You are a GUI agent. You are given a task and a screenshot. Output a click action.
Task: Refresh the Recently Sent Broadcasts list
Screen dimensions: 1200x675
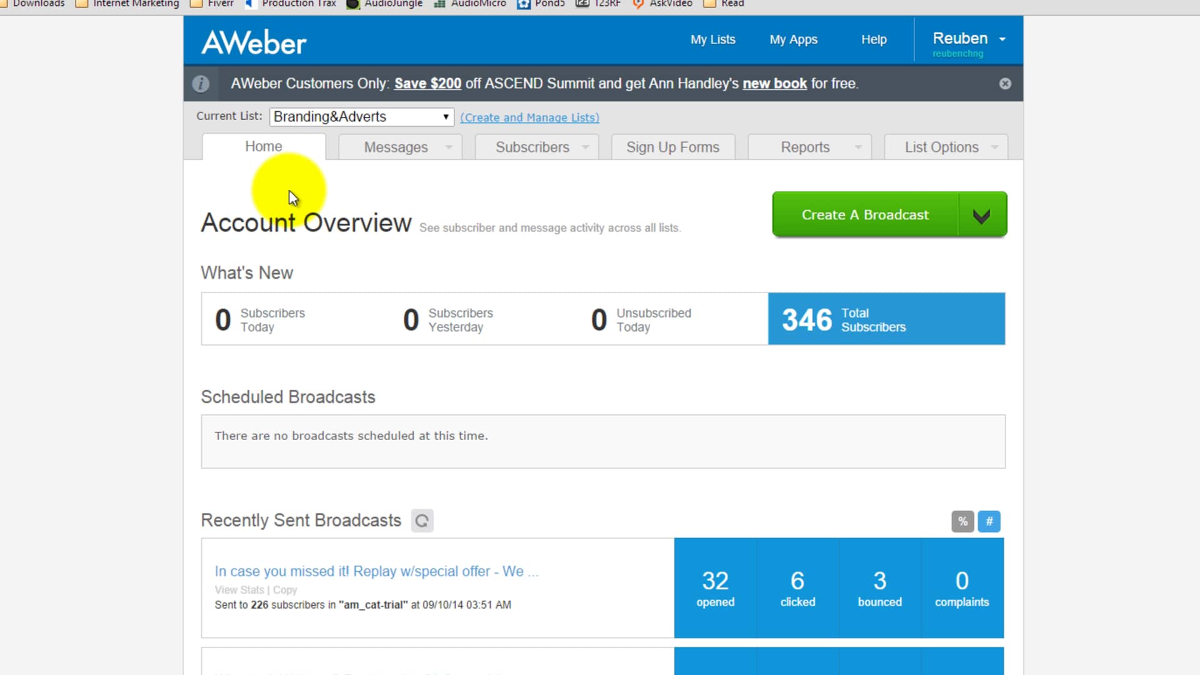pyautogui.click(x=422, y=521)
